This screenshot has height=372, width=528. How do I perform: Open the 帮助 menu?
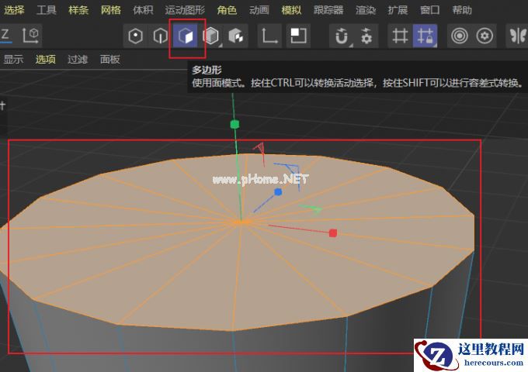[462, 10]
